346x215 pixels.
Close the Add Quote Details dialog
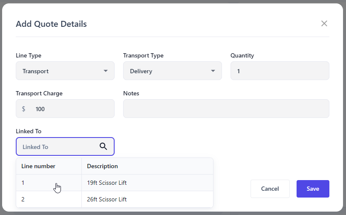click(x=324, y=23)
